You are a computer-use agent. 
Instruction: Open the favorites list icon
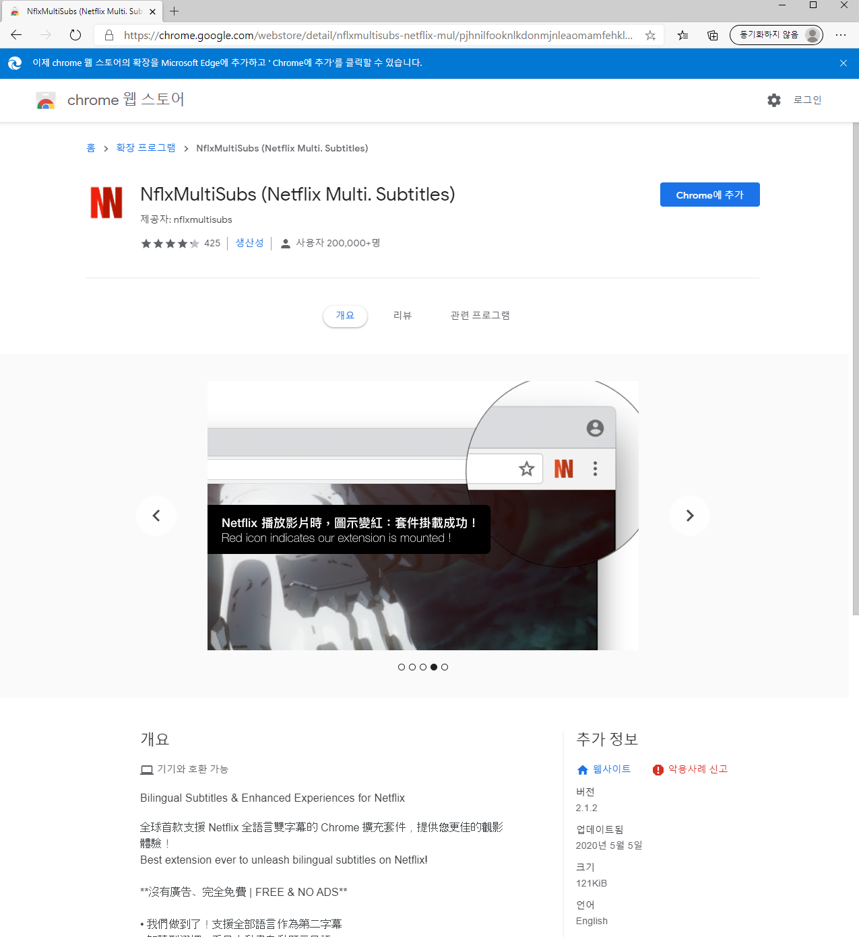coord(682,35)
